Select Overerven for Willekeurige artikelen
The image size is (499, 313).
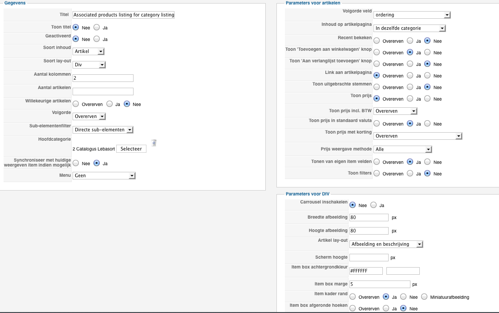tap(76, 104)
